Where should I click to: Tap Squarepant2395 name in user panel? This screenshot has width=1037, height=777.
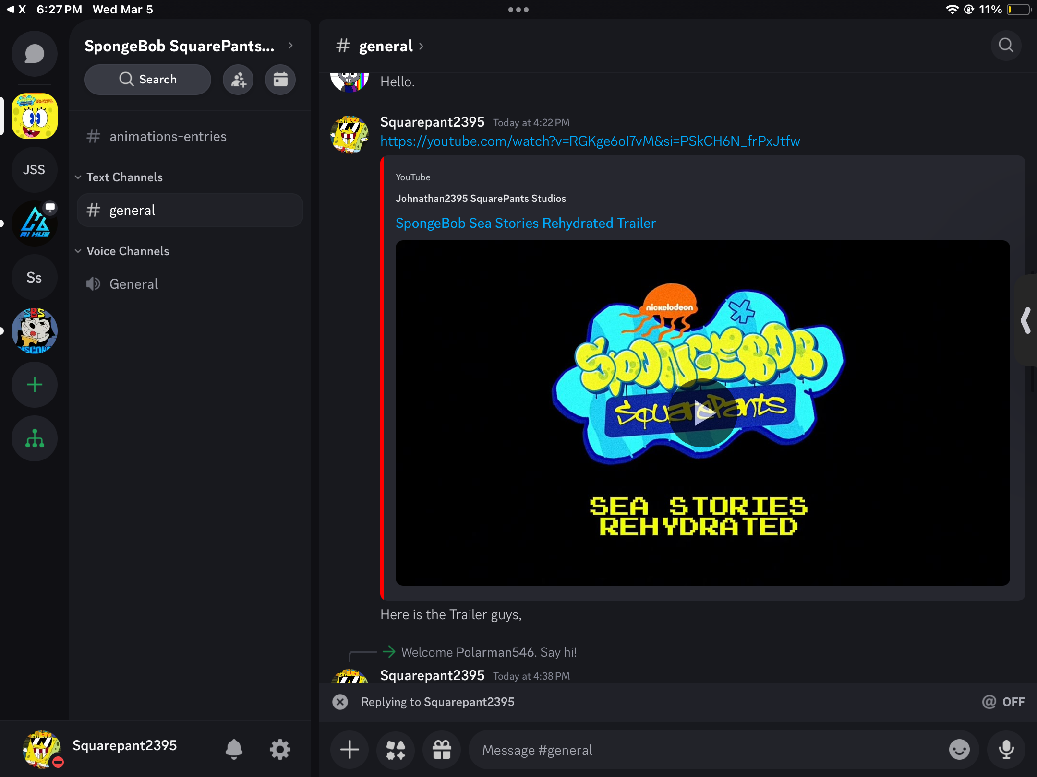pos(124,745)
